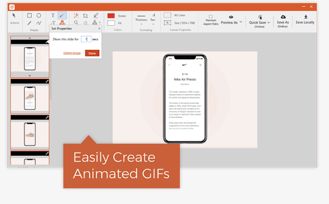Open the Fill color swatch
This screenshot has width=329, height=204.
coord(111,23)
